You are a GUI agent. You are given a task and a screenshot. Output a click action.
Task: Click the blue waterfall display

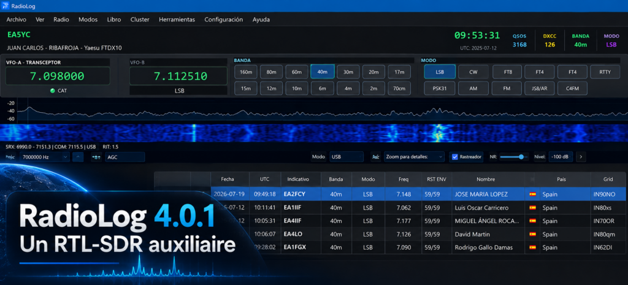point(314,132)
